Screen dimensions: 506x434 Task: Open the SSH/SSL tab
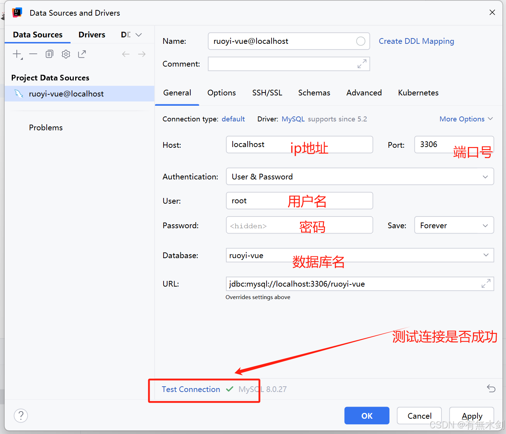[x=267, y=93]
